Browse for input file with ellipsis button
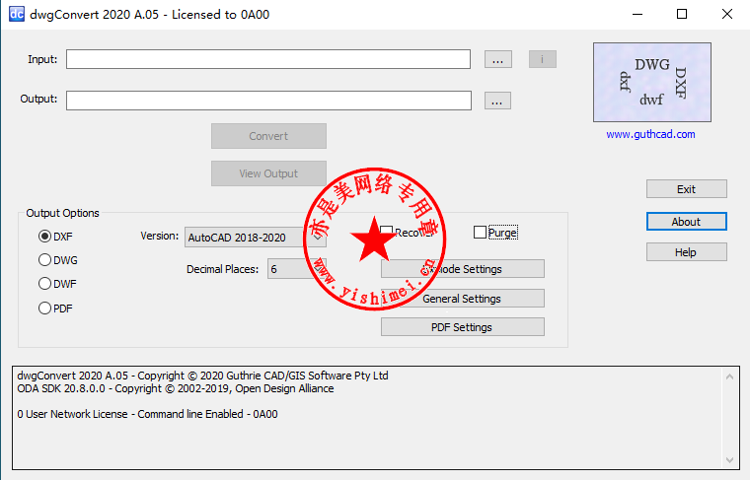The height and width of the screenshot is (480, 750). 497,60
